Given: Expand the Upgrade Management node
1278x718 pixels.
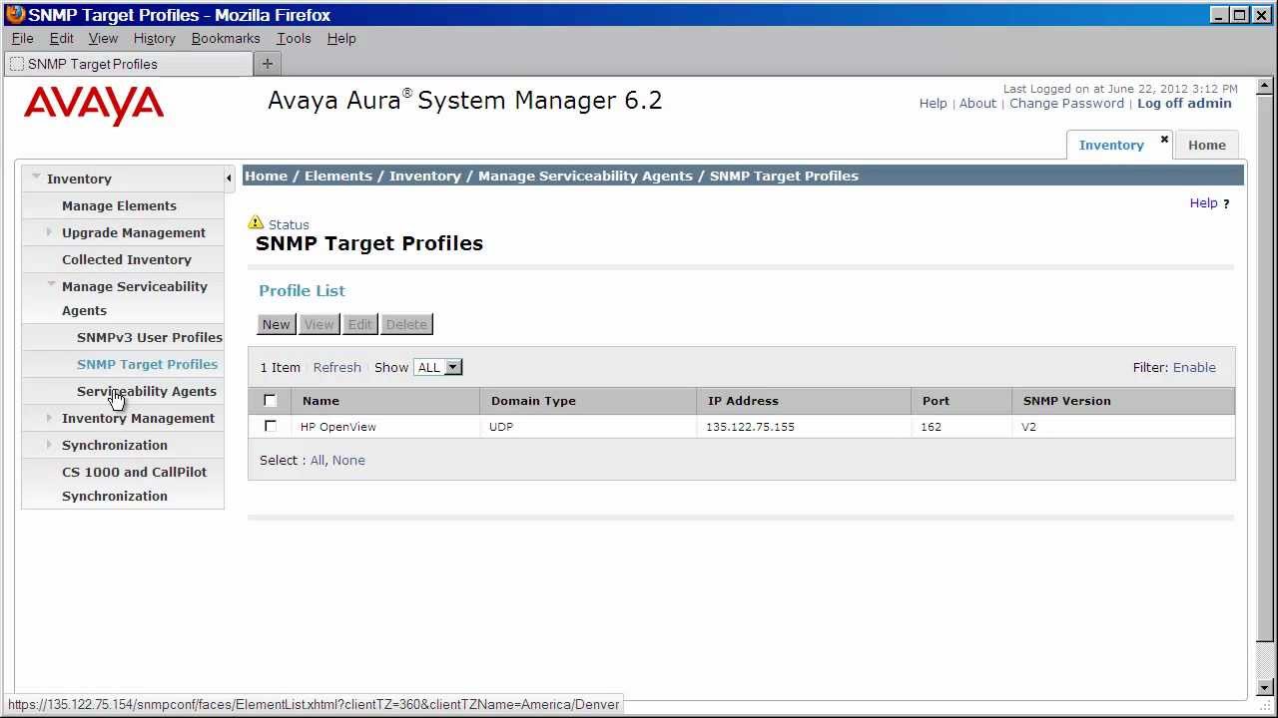Looking at the screenshot, I should (x=50, y=232).
